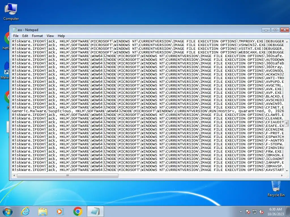
Task: Open the Recycle Bin on desktop
Action: 276,189
